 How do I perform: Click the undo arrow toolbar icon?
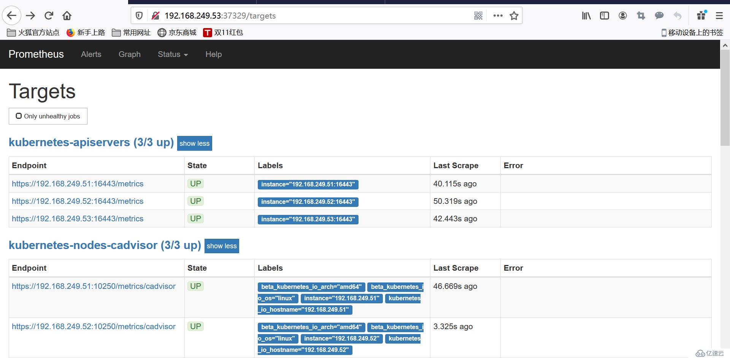click(678, 16)
